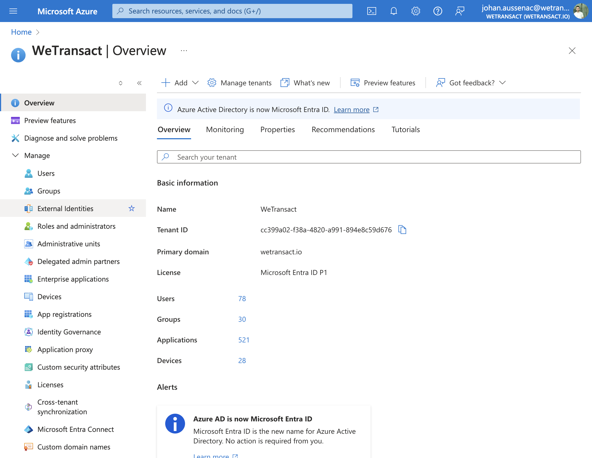Open the three-dot more options menu
Image resolution: width=592 pixels, height=458 pixels.
184,51
